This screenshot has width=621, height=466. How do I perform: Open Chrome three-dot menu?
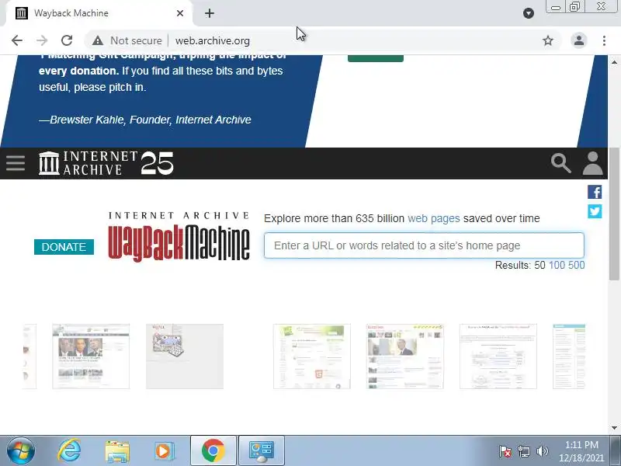[x=604, y=40]
